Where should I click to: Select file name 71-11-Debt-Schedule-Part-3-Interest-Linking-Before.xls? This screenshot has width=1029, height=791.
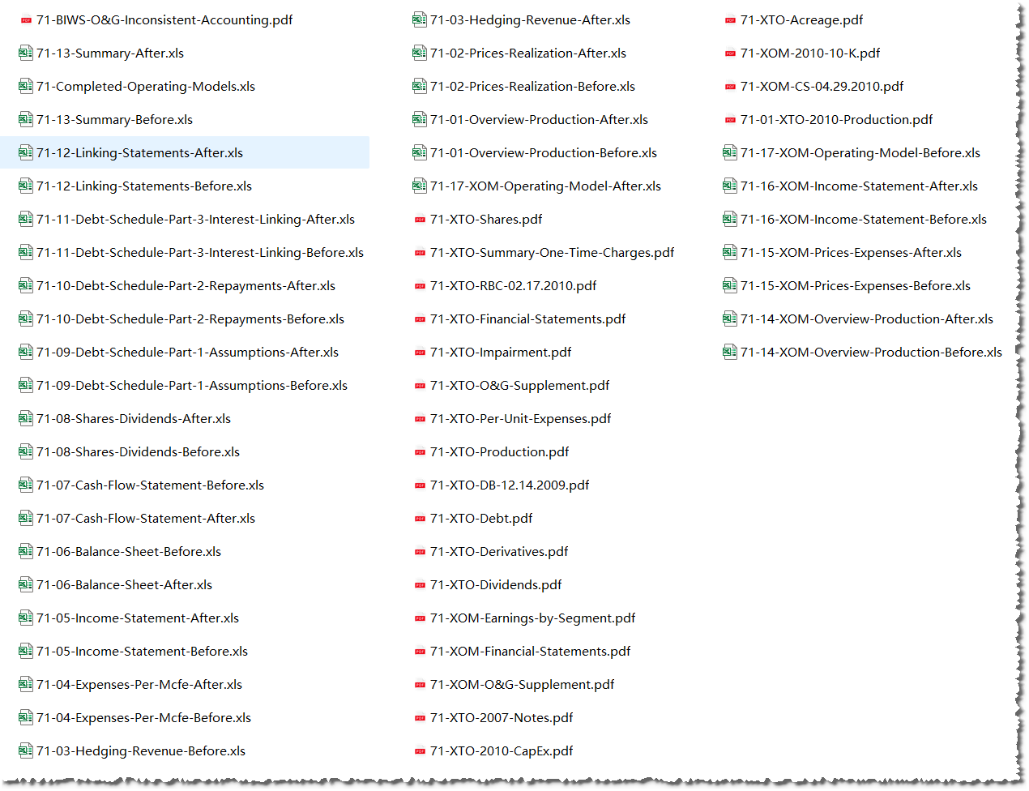(200, 253)
